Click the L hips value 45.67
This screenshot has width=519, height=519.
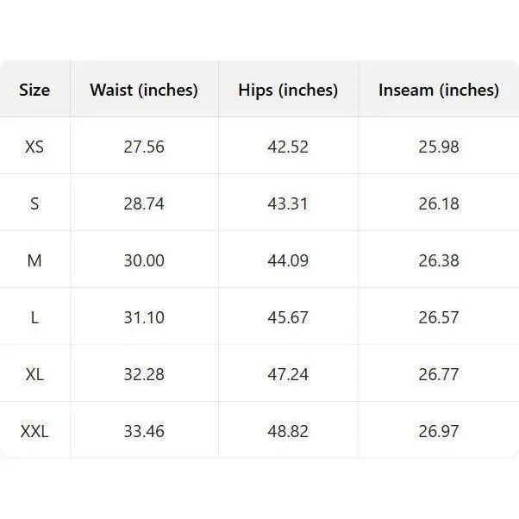coord(288,317)
